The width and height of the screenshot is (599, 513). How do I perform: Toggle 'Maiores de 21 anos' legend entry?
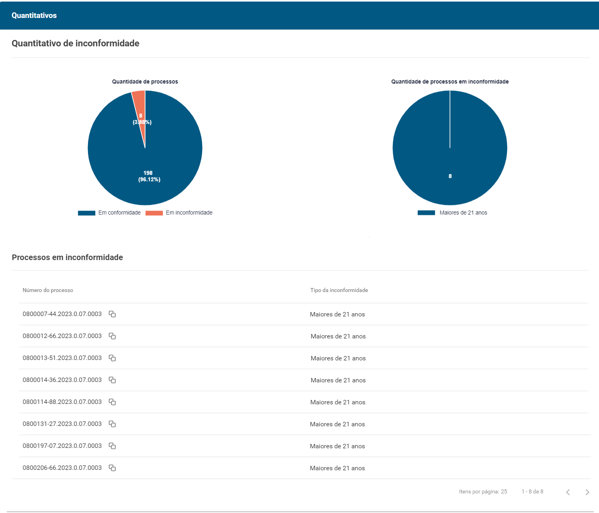click(453, 213)
